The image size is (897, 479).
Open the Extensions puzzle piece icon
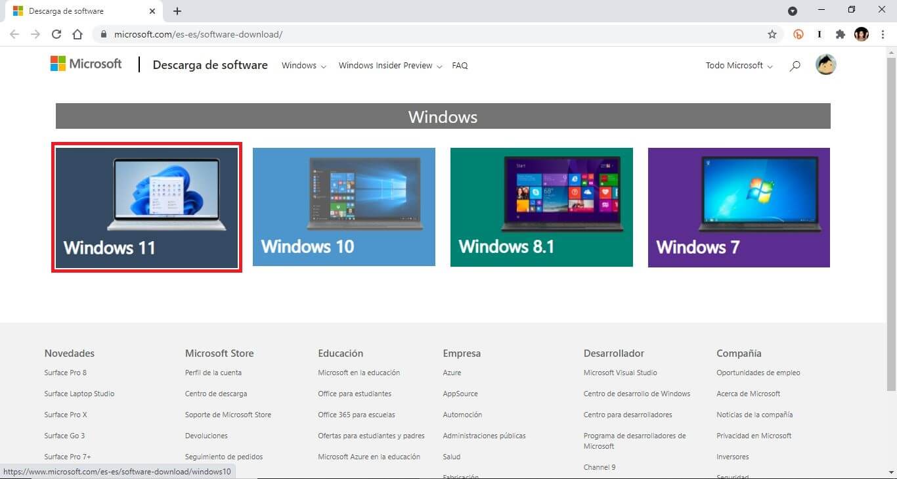[841, 34]
